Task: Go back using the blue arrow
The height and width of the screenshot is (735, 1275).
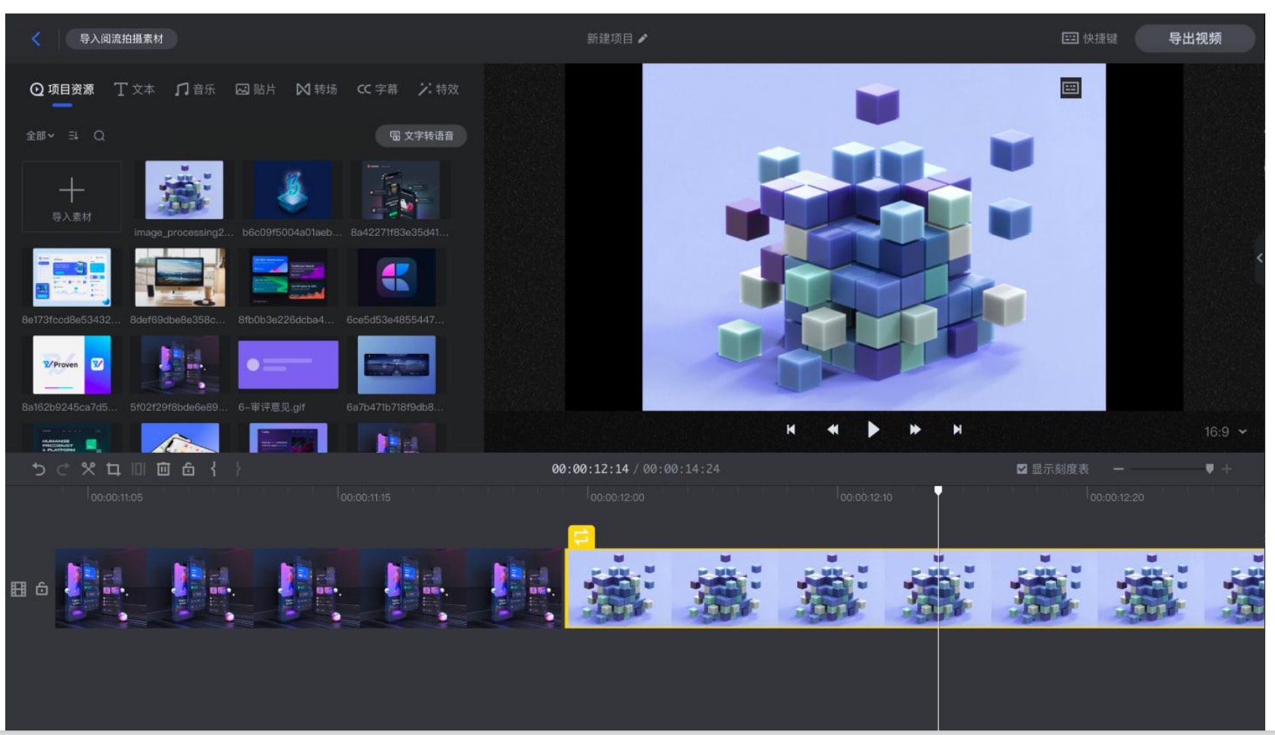Action: pyautogui.click(x=36, y=38)
